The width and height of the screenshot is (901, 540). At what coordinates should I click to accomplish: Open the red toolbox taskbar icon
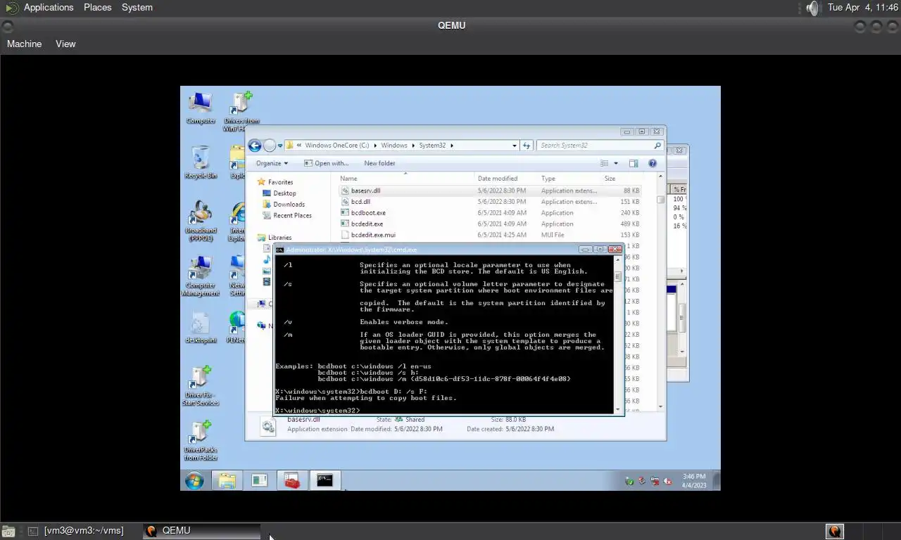pos(291,480)
